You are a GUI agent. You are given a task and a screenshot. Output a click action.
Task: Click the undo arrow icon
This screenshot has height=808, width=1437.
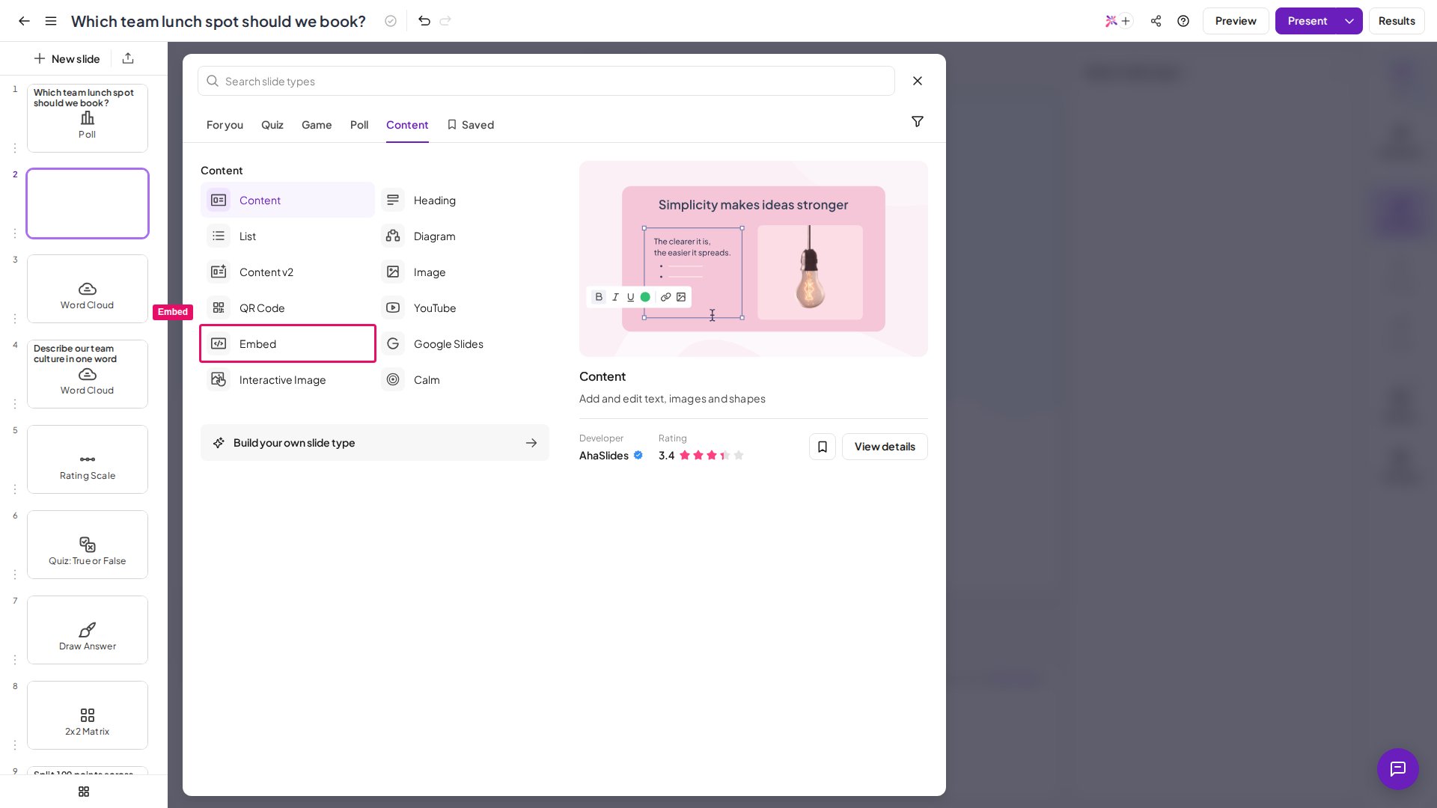click(424, 21)
